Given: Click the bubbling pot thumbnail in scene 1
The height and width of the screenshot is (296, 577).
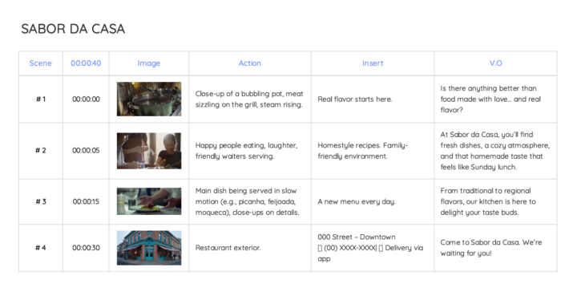Looking at the screenshot, I should pos(149,99).
